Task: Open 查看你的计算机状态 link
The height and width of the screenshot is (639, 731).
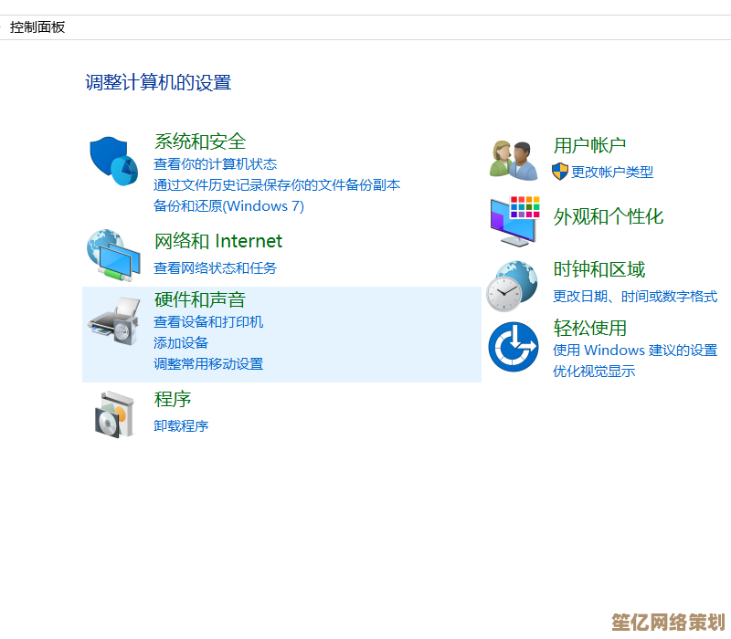Action: (x=216, y=164)
